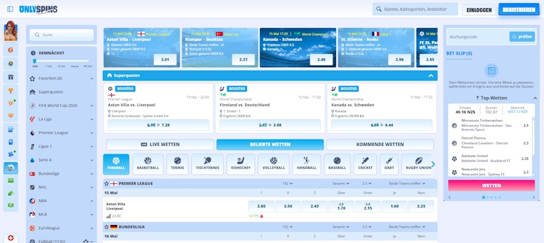Go to next Top-Wetten slide arrow
Screen dimensions: 544x243
534,197
